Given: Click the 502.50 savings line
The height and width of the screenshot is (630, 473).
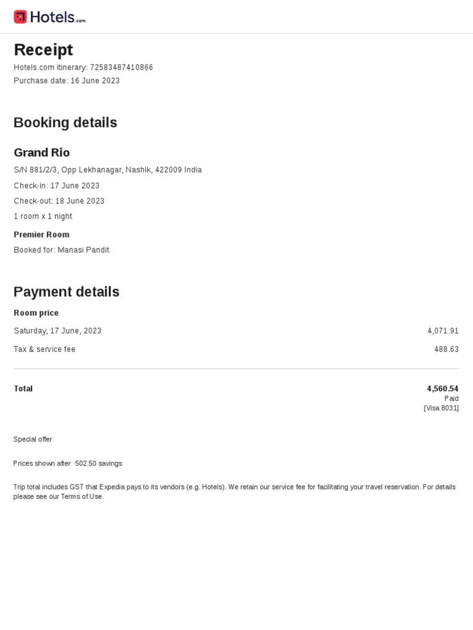Looking at the screenshot, I should pyautogui.click(x=68, y=463).
